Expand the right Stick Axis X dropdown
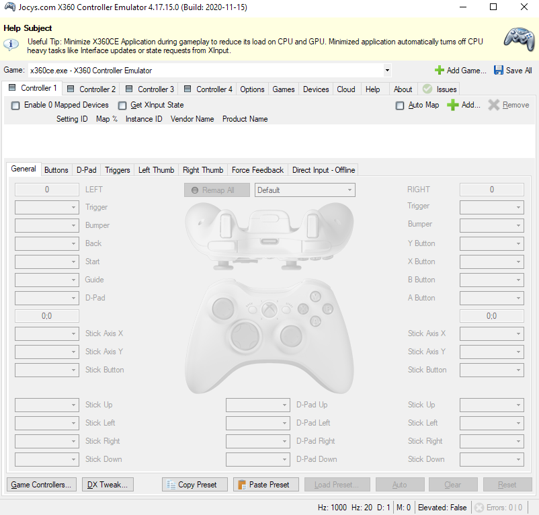Image resolution: width=539 pixels, height=515 pixels. 492,333
